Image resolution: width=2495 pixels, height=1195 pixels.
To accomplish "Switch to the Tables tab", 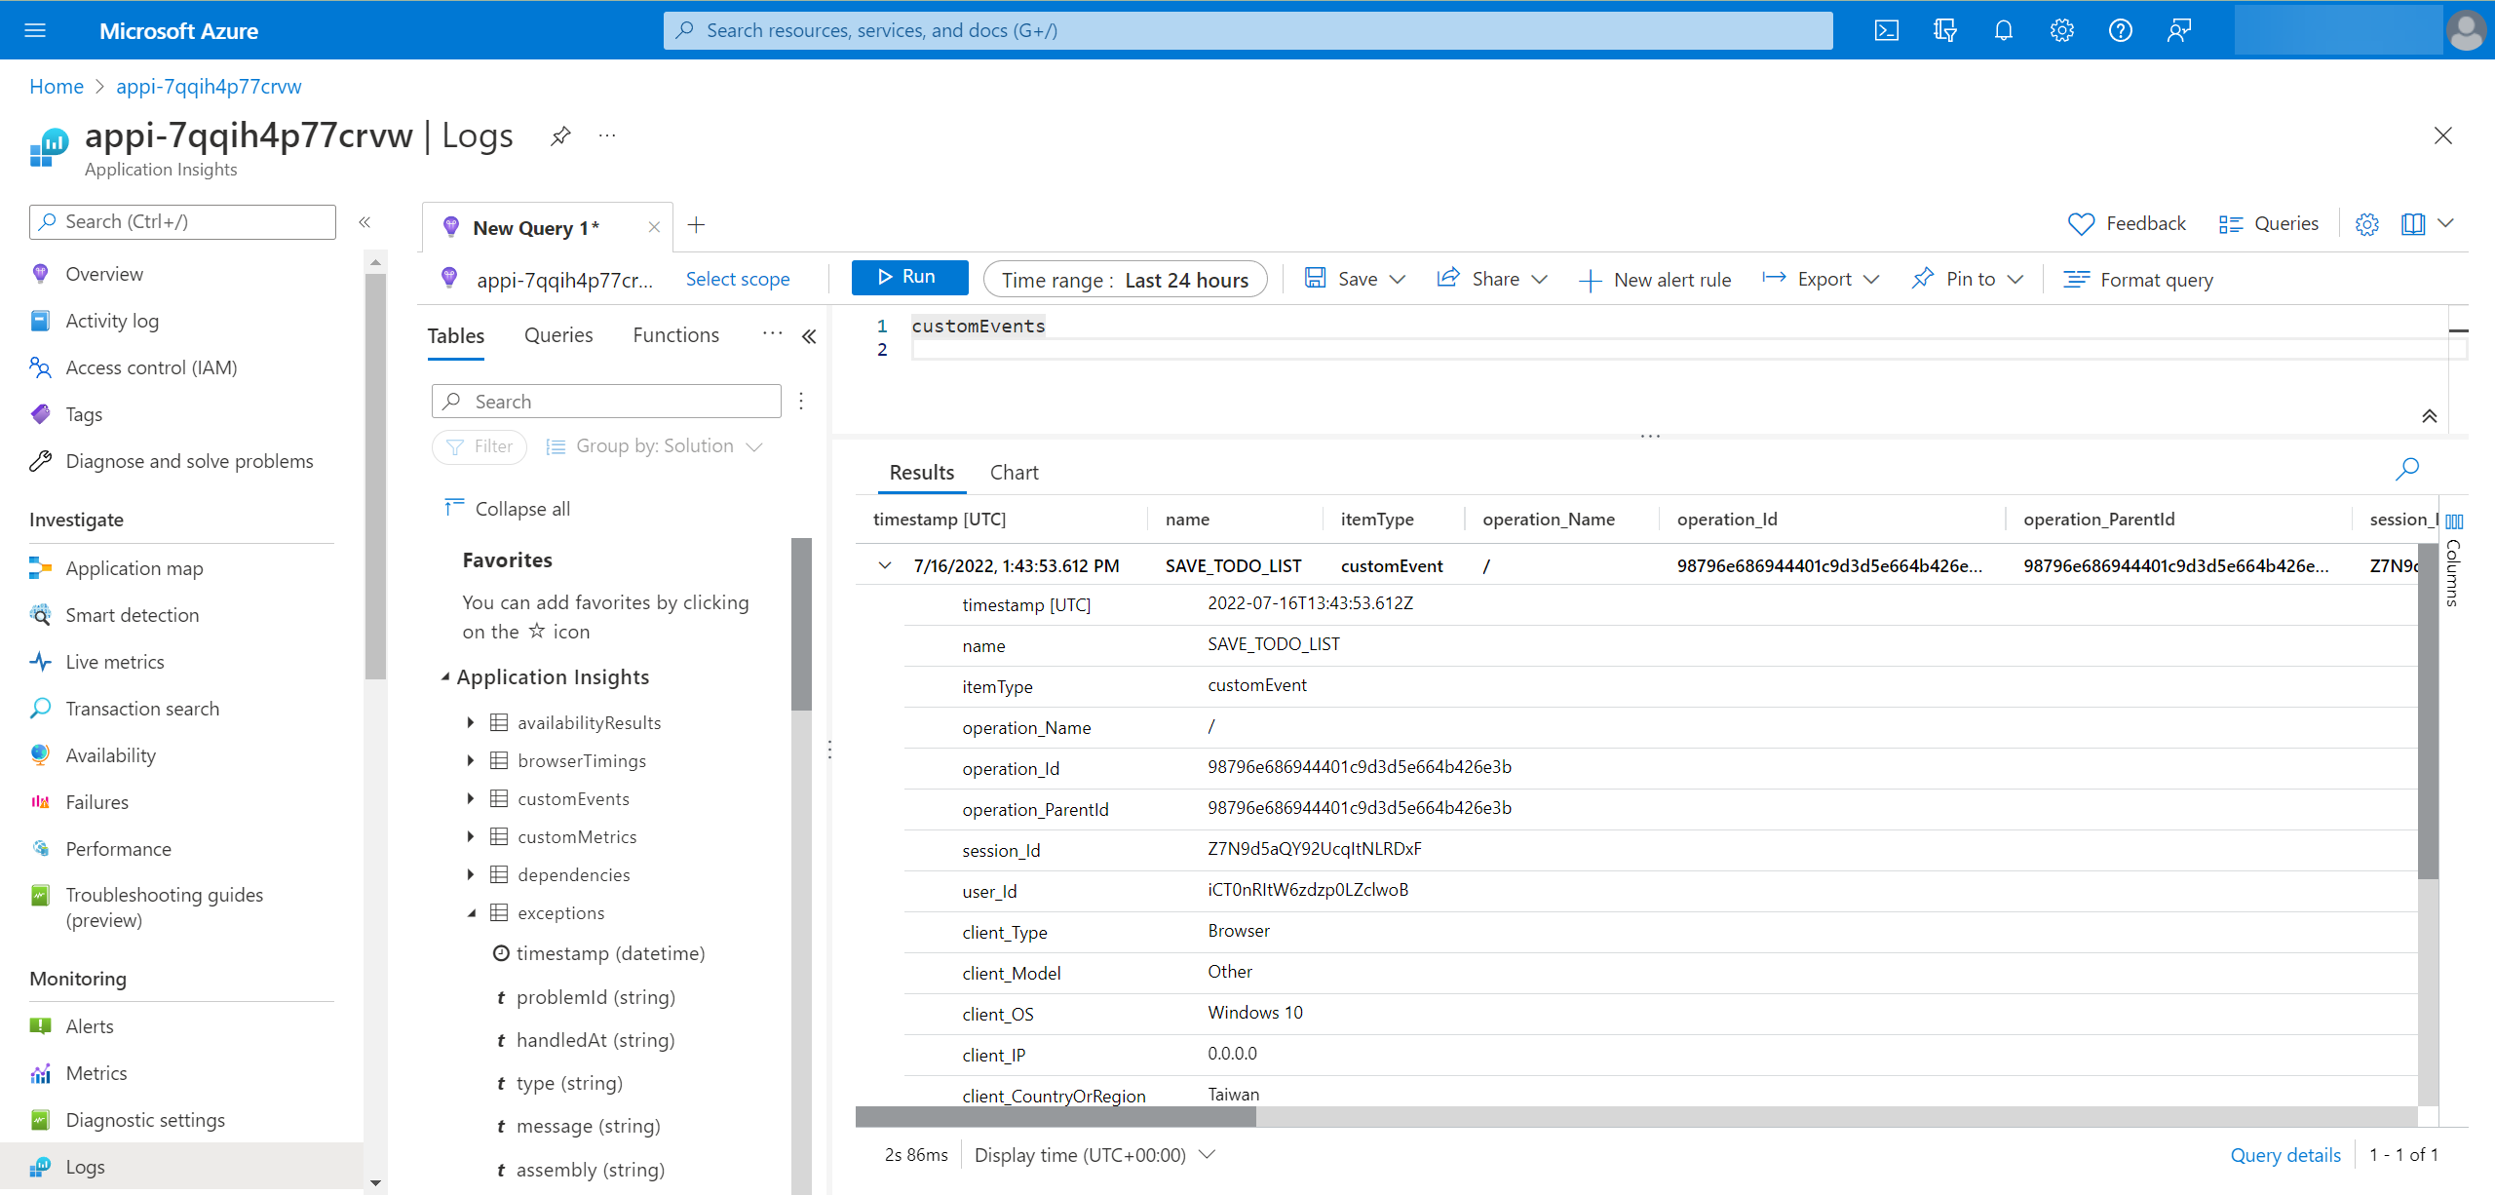I will tap(456, 336).
